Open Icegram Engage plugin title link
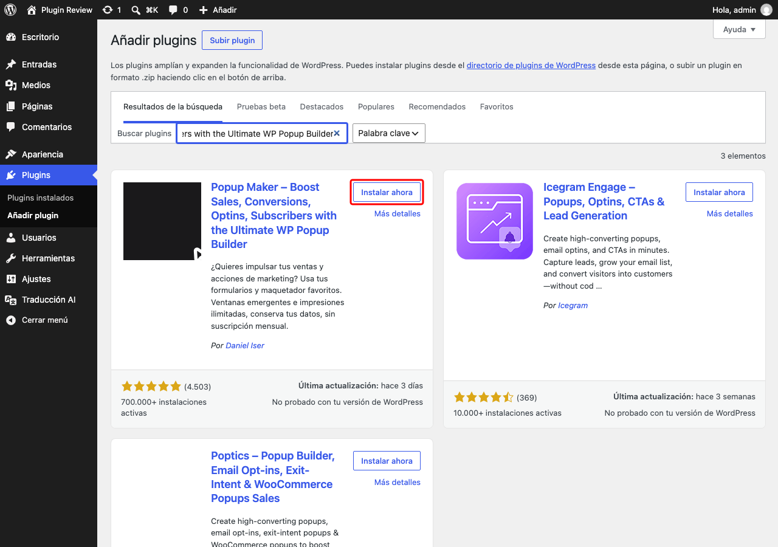The height and width of the screenshot is (547, 778). [604, 201]
